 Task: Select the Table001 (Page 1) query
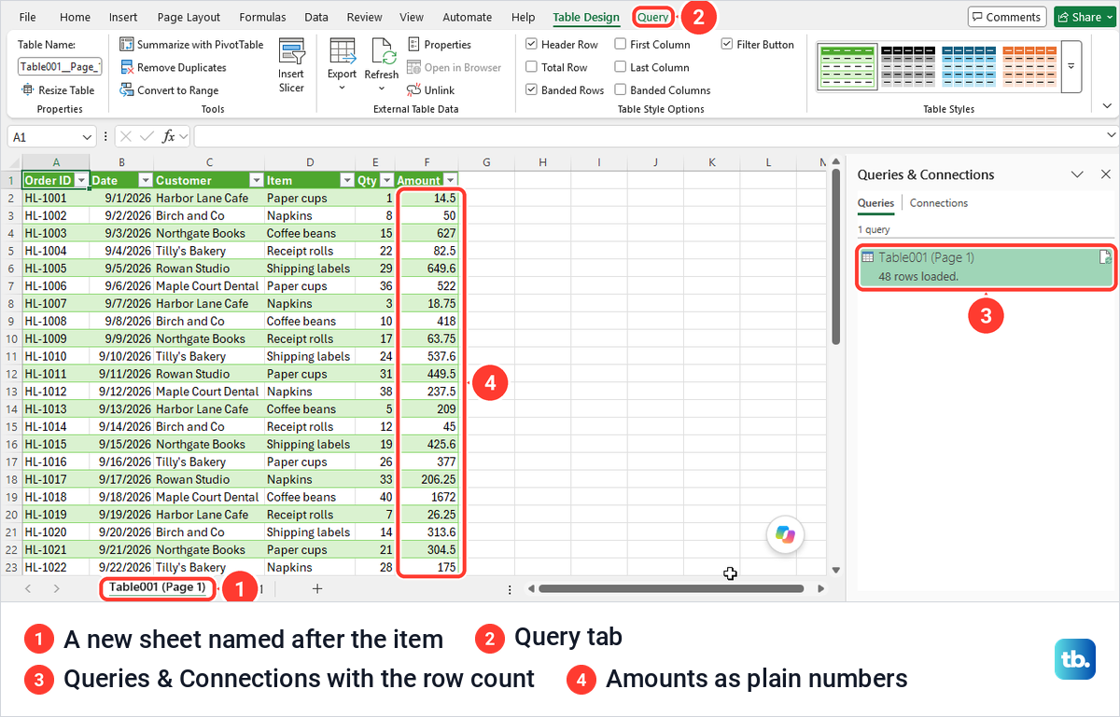[986, 267]
